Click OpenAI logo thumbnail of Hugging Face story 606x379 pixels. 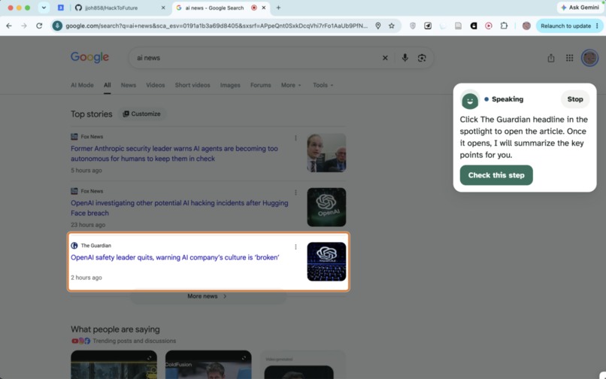click(x=326, y=208)
